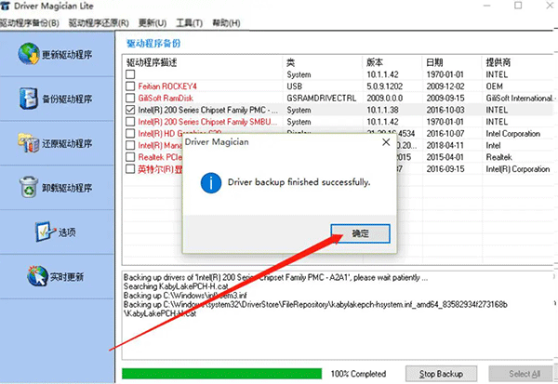Click the GiliSoft International provider cell
The height and width of the screenshot is (384, 558).
click(x=520, y=98)
